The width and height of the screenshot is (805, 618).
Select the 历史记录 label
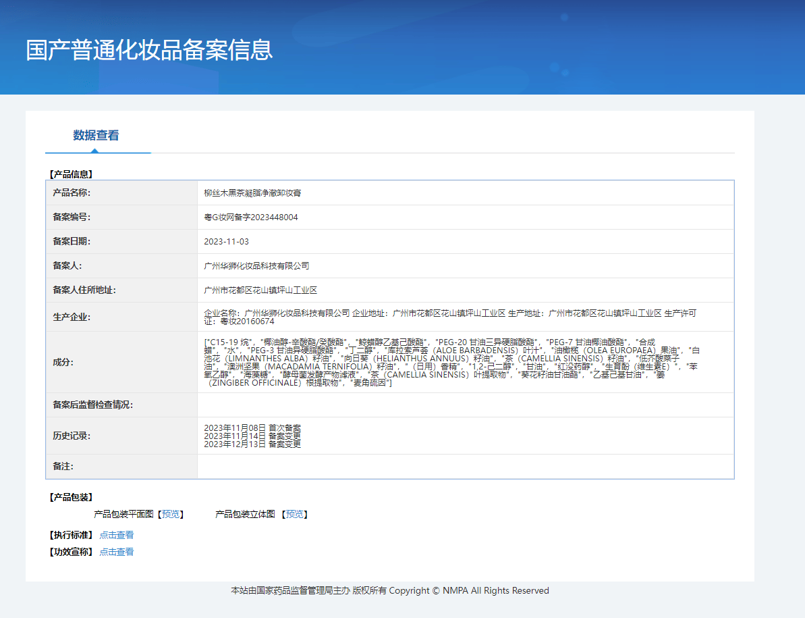click(72, 436)
